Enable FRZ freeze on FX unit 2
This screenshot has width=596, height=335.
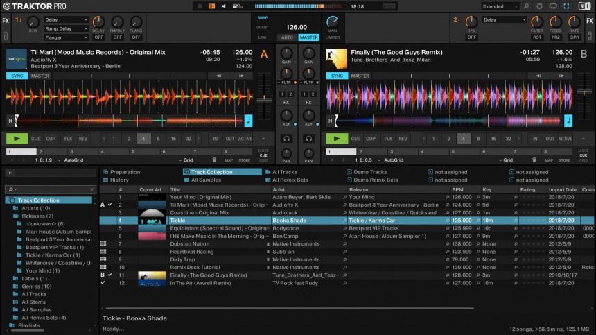(x=555, y=37)
